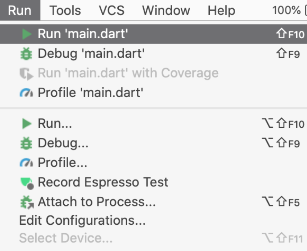Click the bug icon beside Debug 'main.dart'
Viewport: 307px width, 251px height.
point(26,54)
